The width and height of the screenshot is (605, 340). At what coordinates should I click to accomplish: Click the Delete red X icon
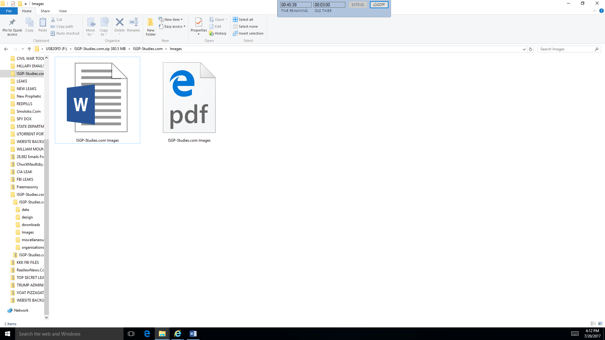tap(119, 22)
